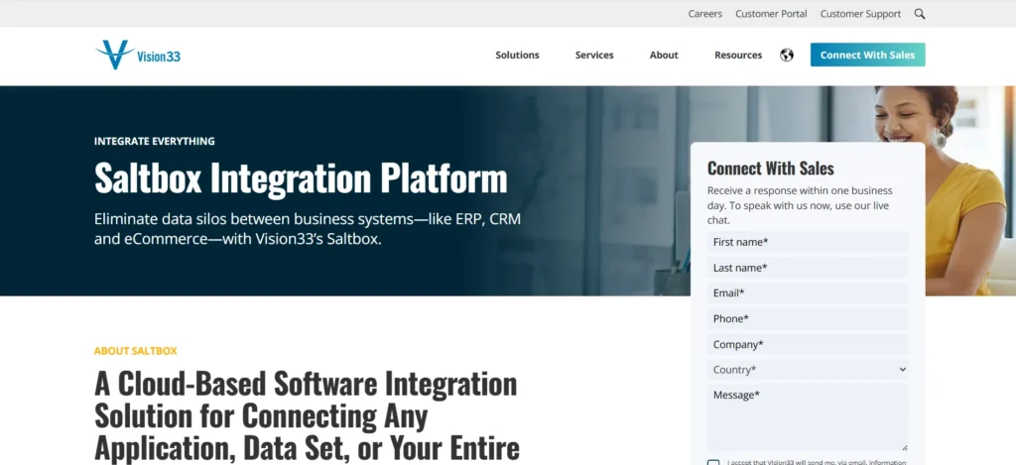Focus the Last name field
The image size is (1016, 465).
click(x=808, y=268)
